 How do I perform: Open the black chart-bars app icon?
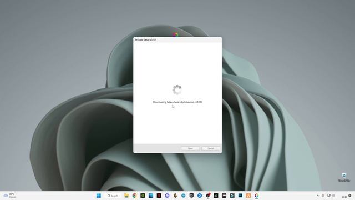click(x=216, y=196)
